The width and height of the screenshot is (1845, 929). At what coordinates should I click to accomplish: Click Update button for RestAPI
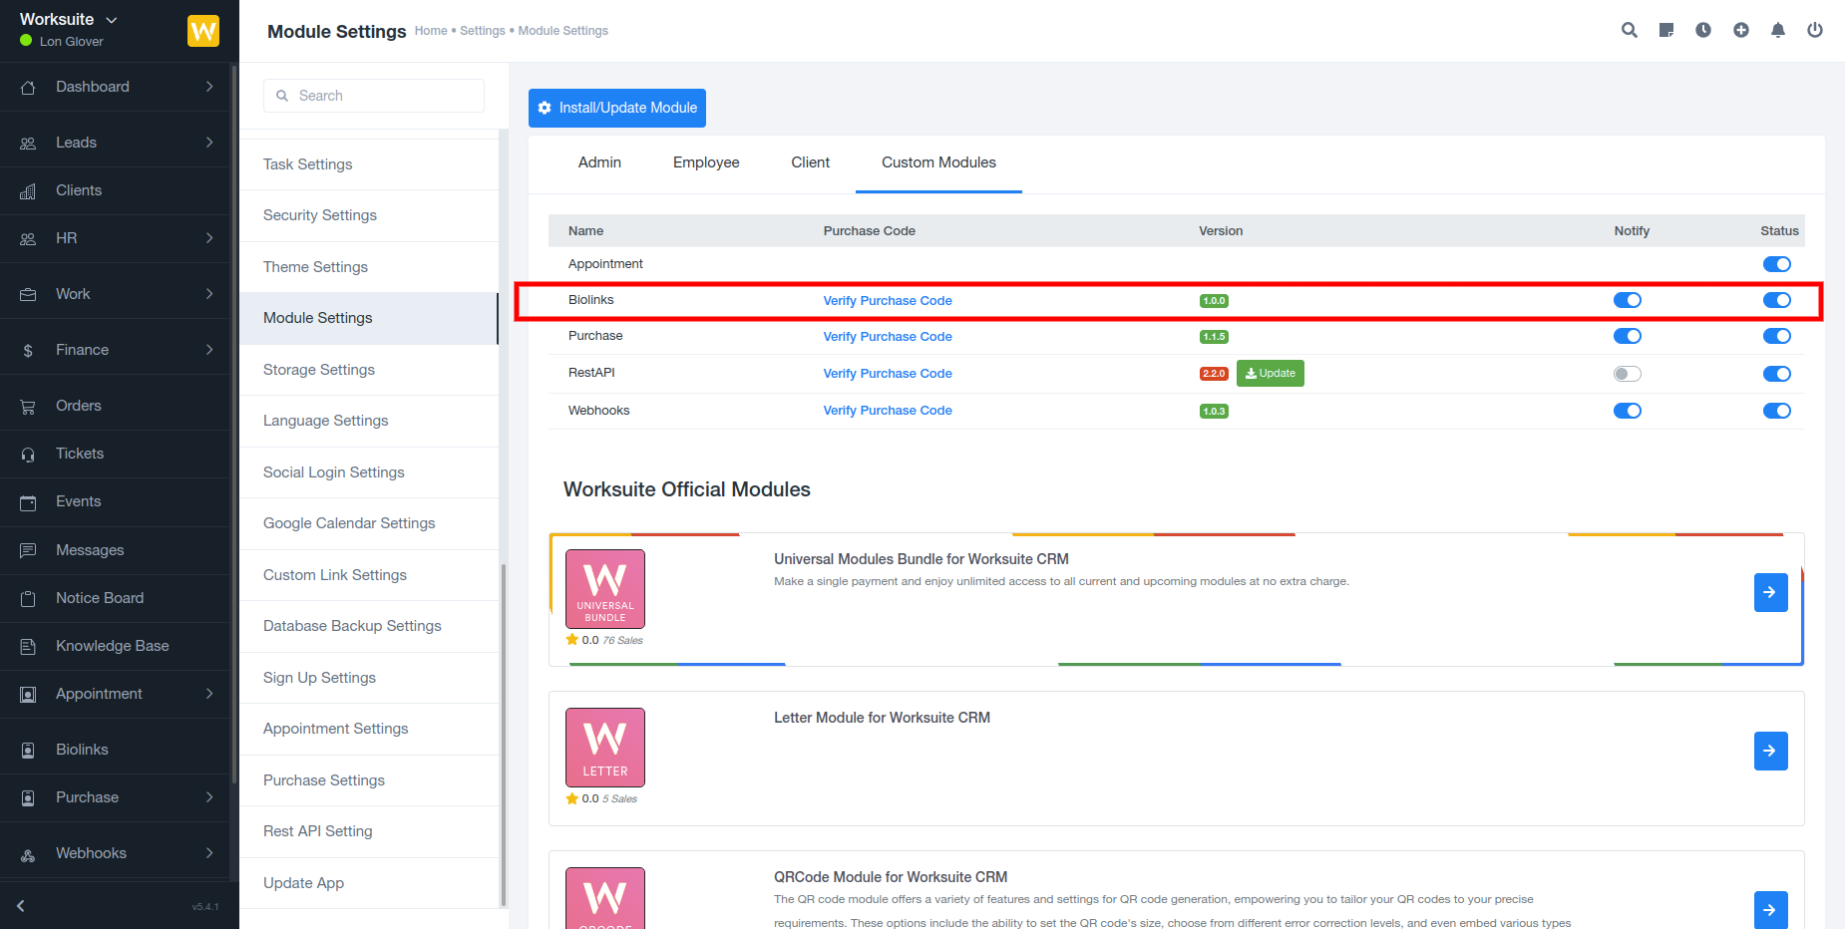[x=1271, y=373]
